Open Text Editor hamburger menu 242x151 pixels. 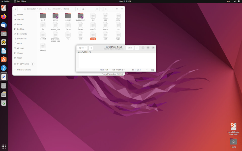[x=137, y=48]
